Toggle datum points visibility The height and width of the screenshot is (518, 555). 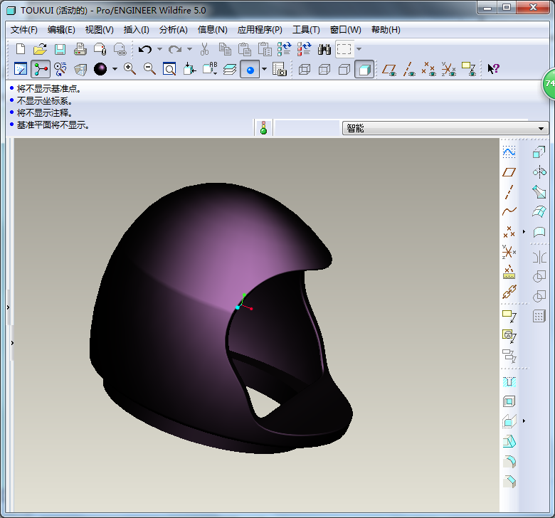click(x=428, y=69)
